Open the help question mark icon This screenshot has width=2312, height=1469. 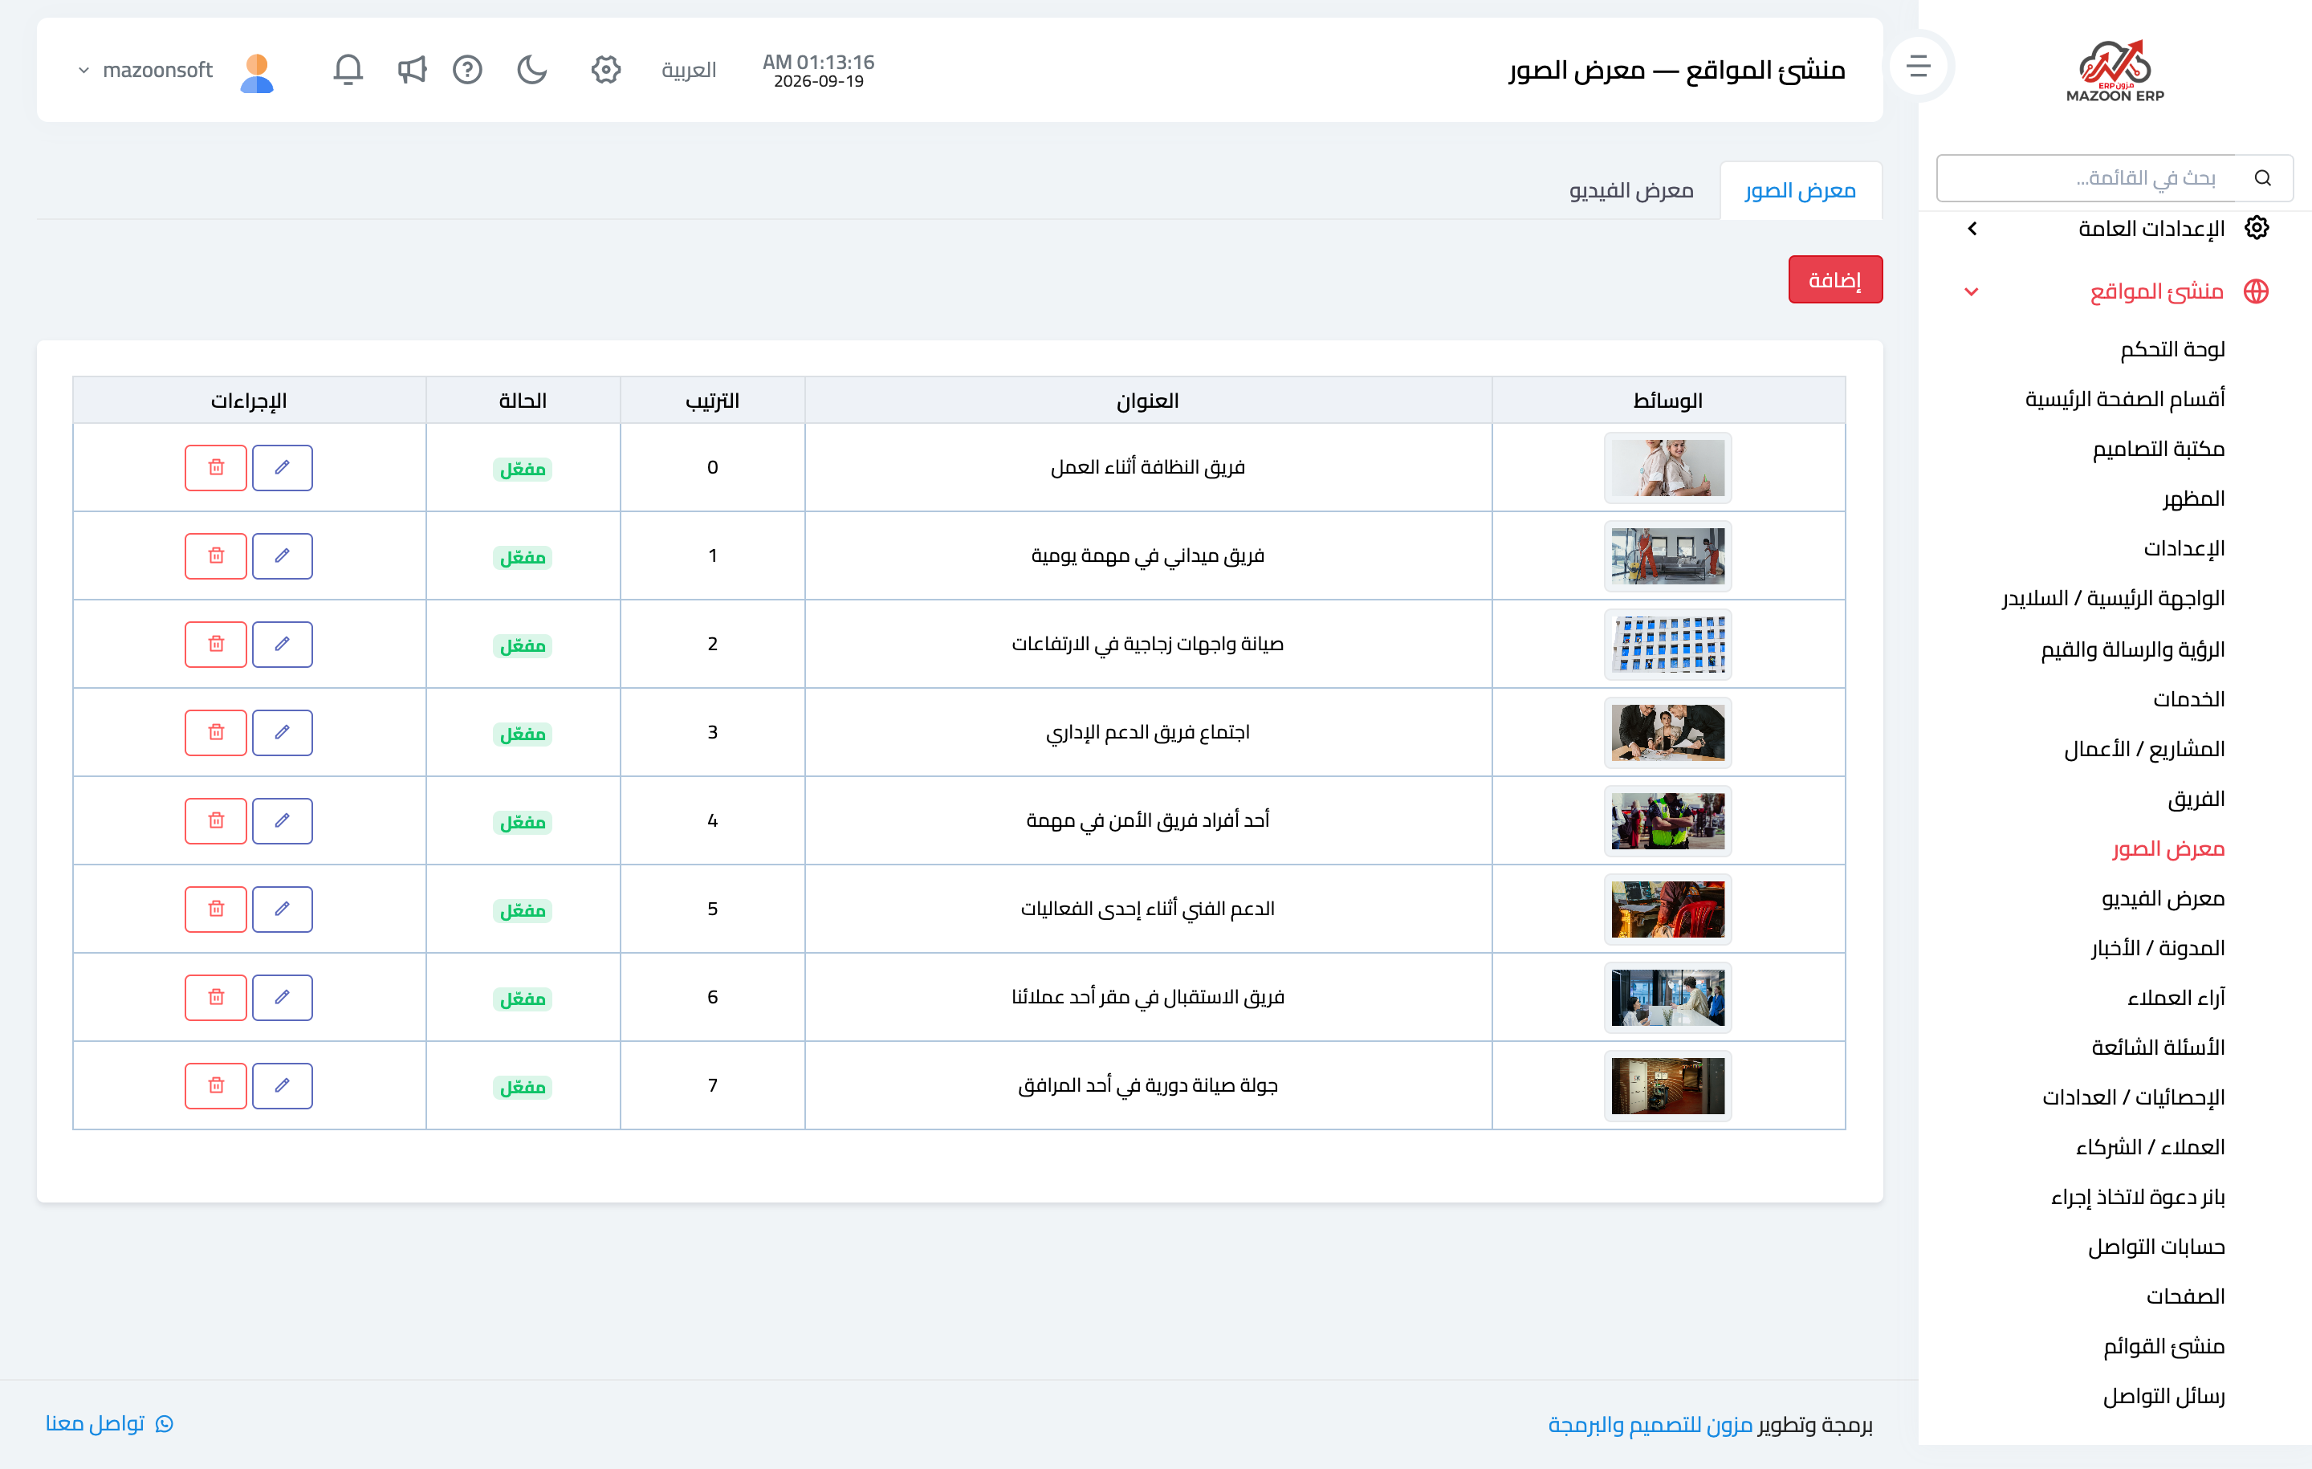pyautogui.click(x=467, y=69)
